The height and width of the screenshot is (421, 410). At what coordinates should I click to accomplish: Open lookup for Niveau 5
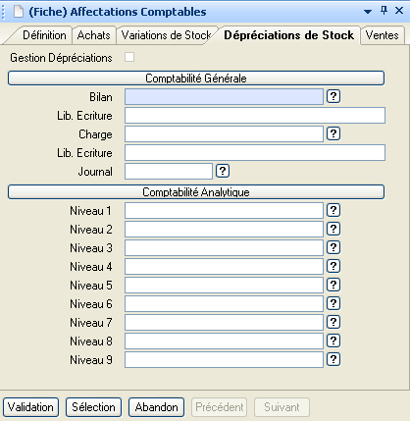333,285
